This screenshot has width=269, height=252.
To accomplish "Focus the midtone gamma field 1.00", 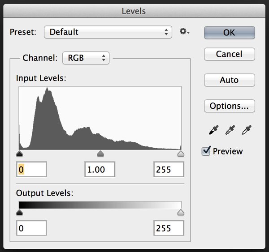I will (100, 169).
